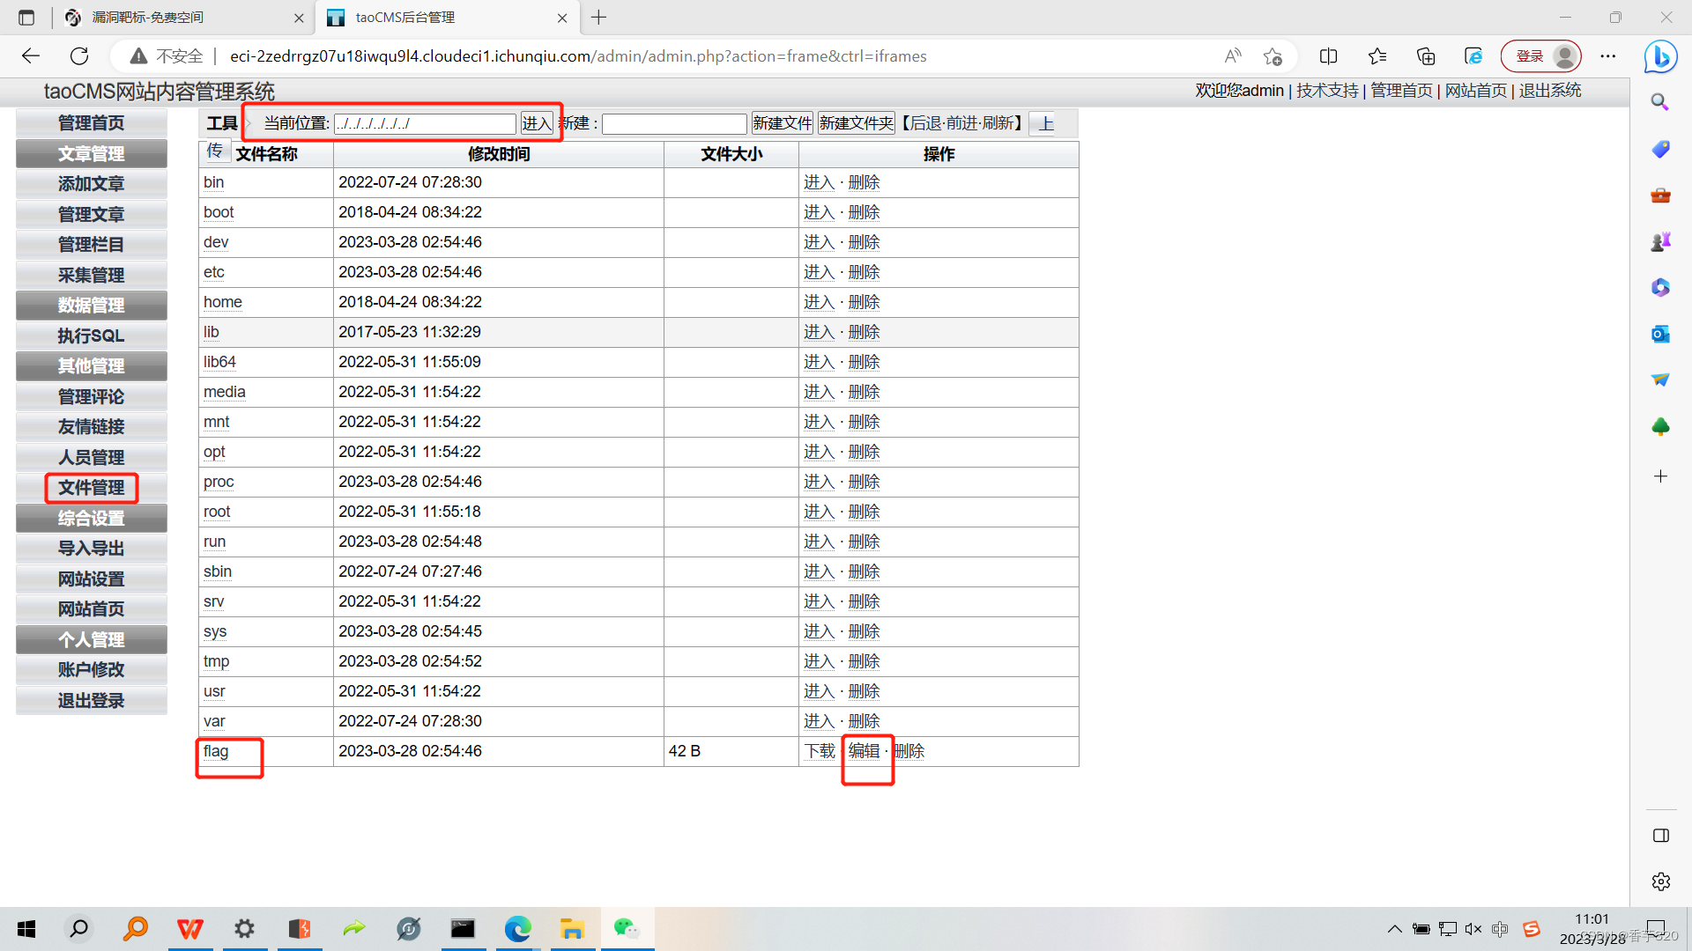The height and width of the screenshot is (951, 1692).
Task: Open 添加文章 in the sidebar menu
Action: tap(91, 183)
